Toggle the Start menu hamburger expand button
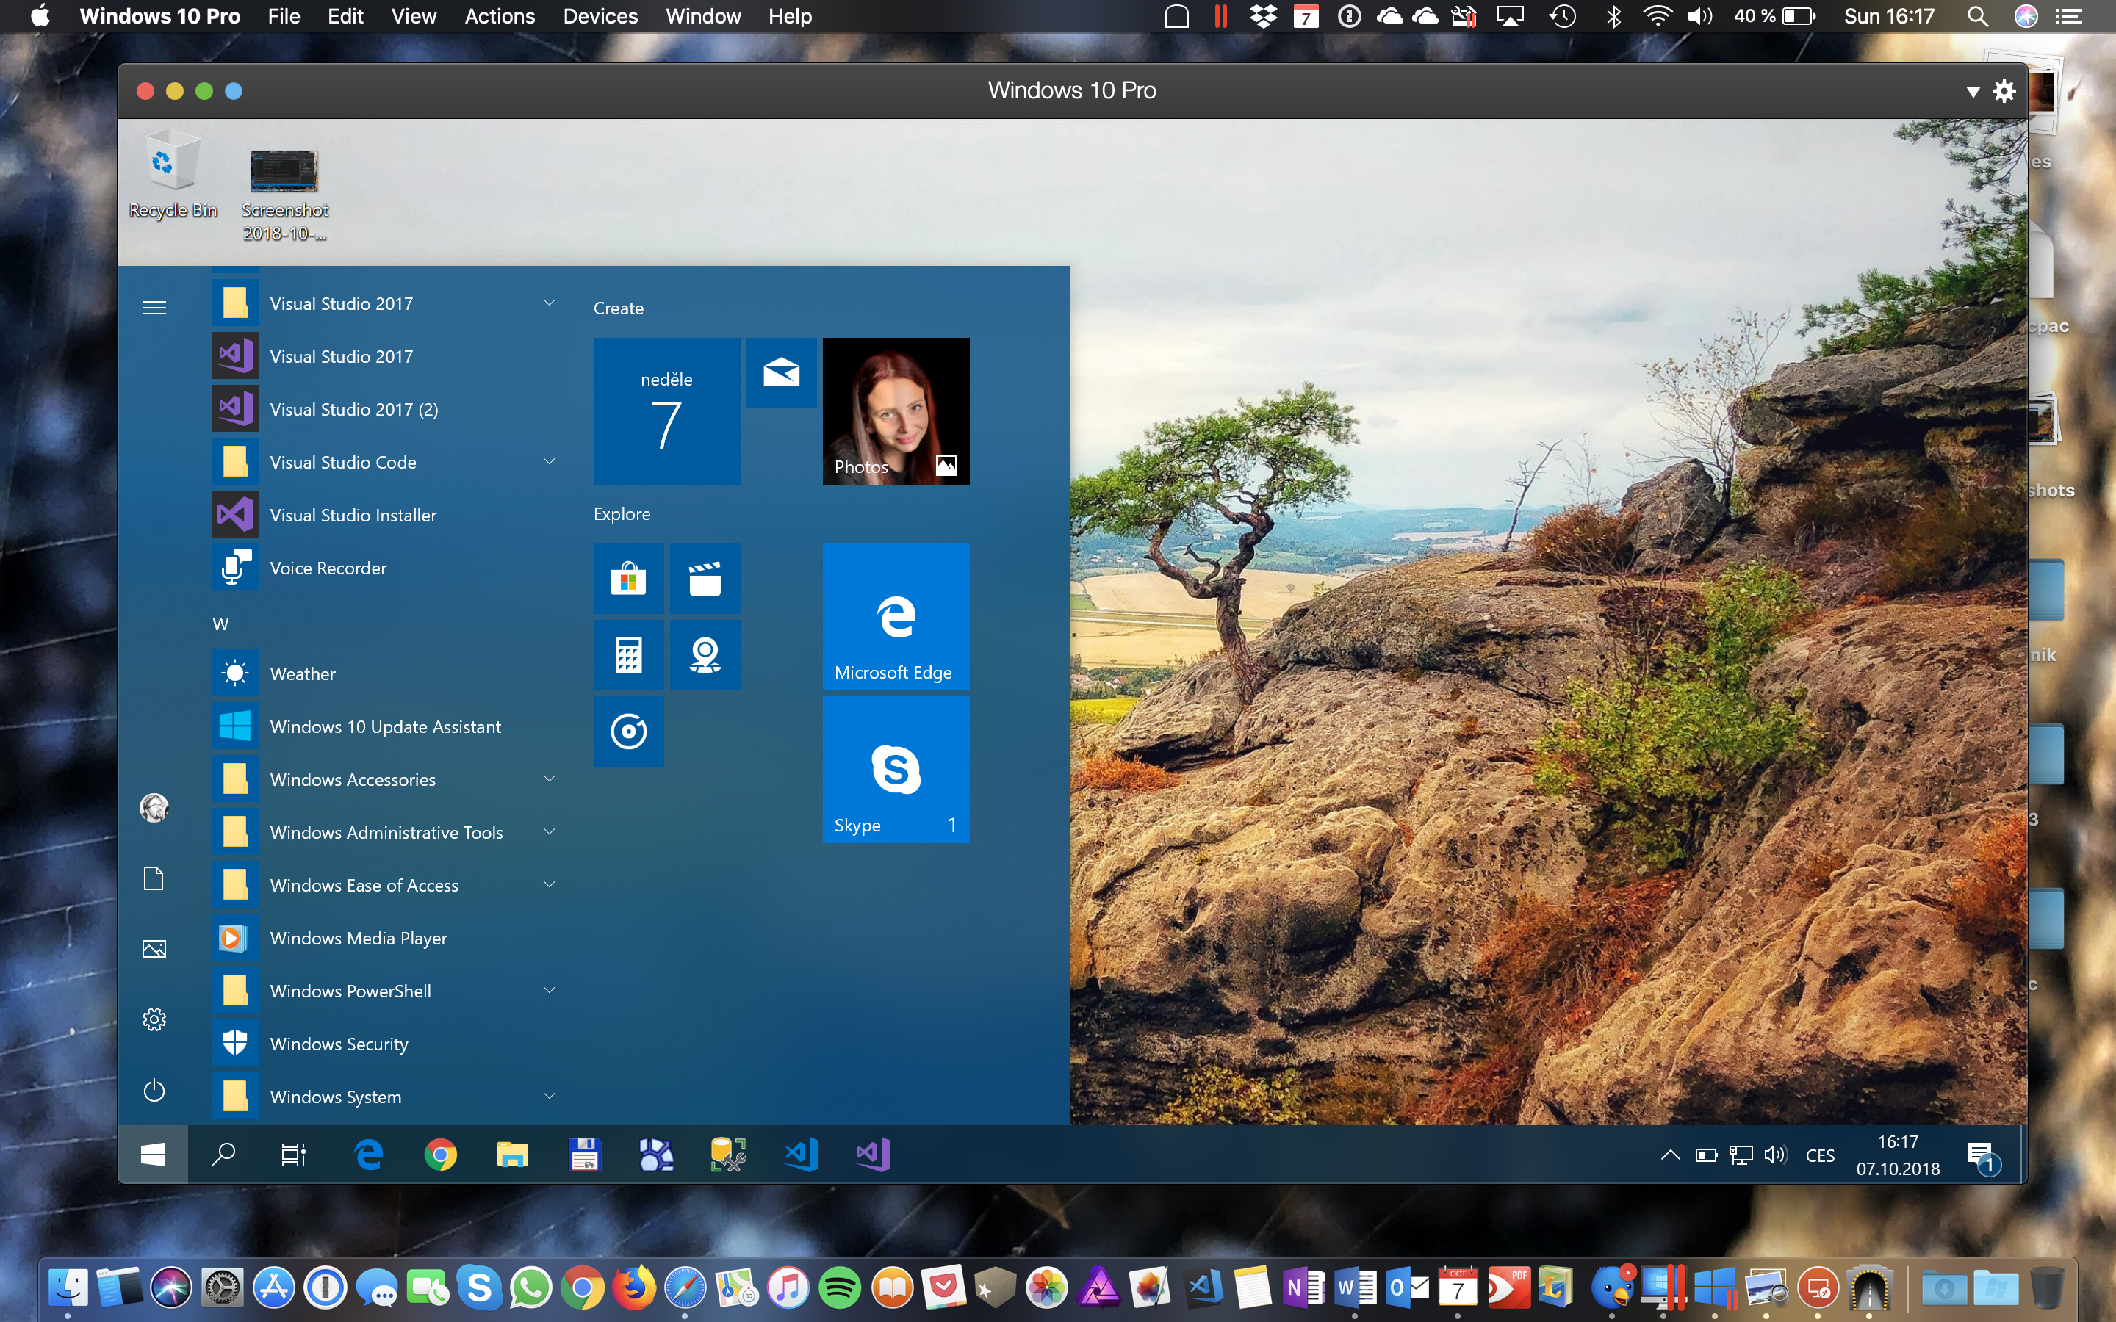This screenshot has height=1322, width=2116. [x=154, y=308]
